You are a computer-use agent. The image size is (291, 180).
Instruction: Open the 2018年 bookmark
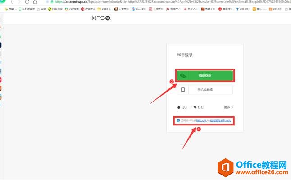pos(275,9)
